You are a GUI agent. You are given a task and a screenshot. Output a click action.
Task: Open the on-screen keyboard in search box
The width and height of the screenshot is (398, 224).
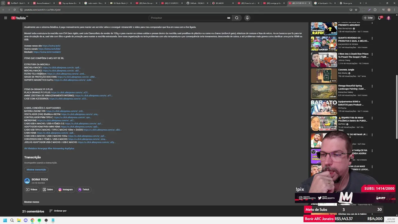tap(229, 18)
